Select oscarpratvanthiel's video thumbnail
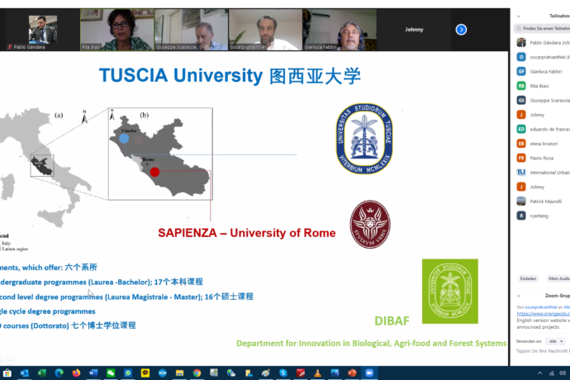The image size is (570, 380). click(265, 30)
